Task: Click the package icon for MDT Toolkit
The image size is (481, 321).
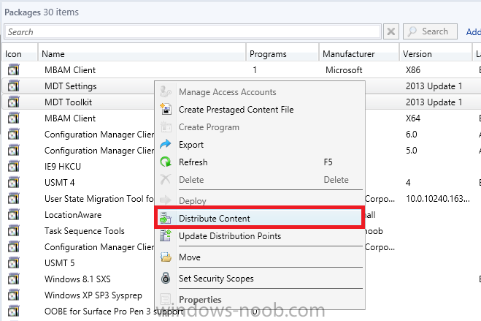Action: tap(13, 102)
